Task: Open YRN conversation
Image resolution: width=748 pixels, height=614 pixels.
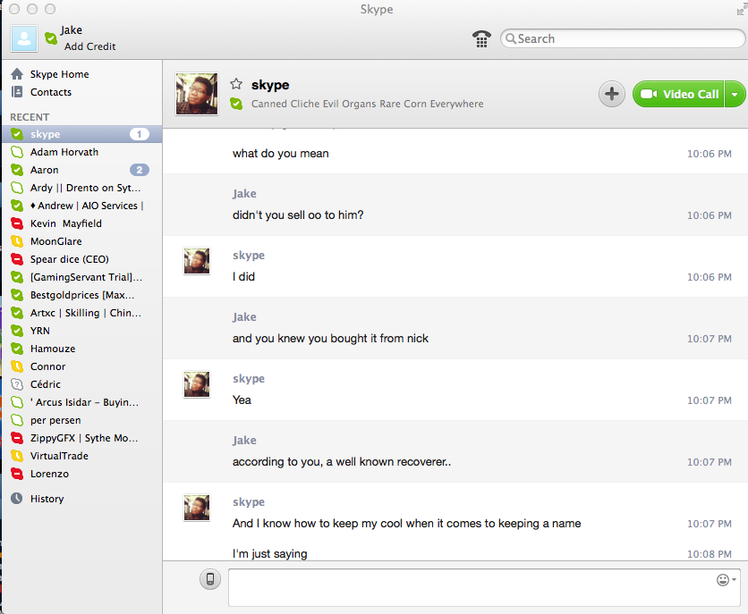Action: pyautogui.click(x=82, y=331)
